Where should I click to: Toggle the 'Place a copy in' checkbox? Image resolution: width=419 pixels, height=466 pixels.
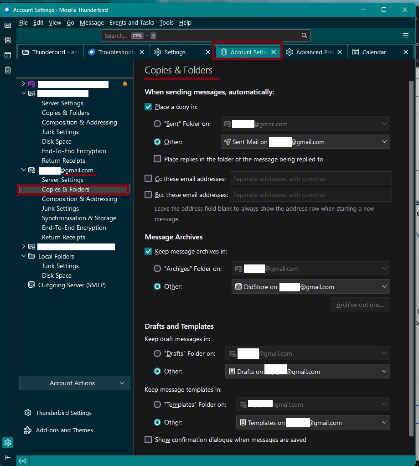(148, 107)
